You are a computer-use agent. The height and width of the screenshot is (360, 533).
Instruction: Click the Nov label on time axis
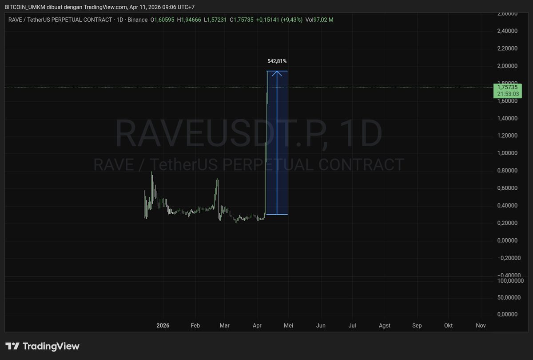(481, 325)
